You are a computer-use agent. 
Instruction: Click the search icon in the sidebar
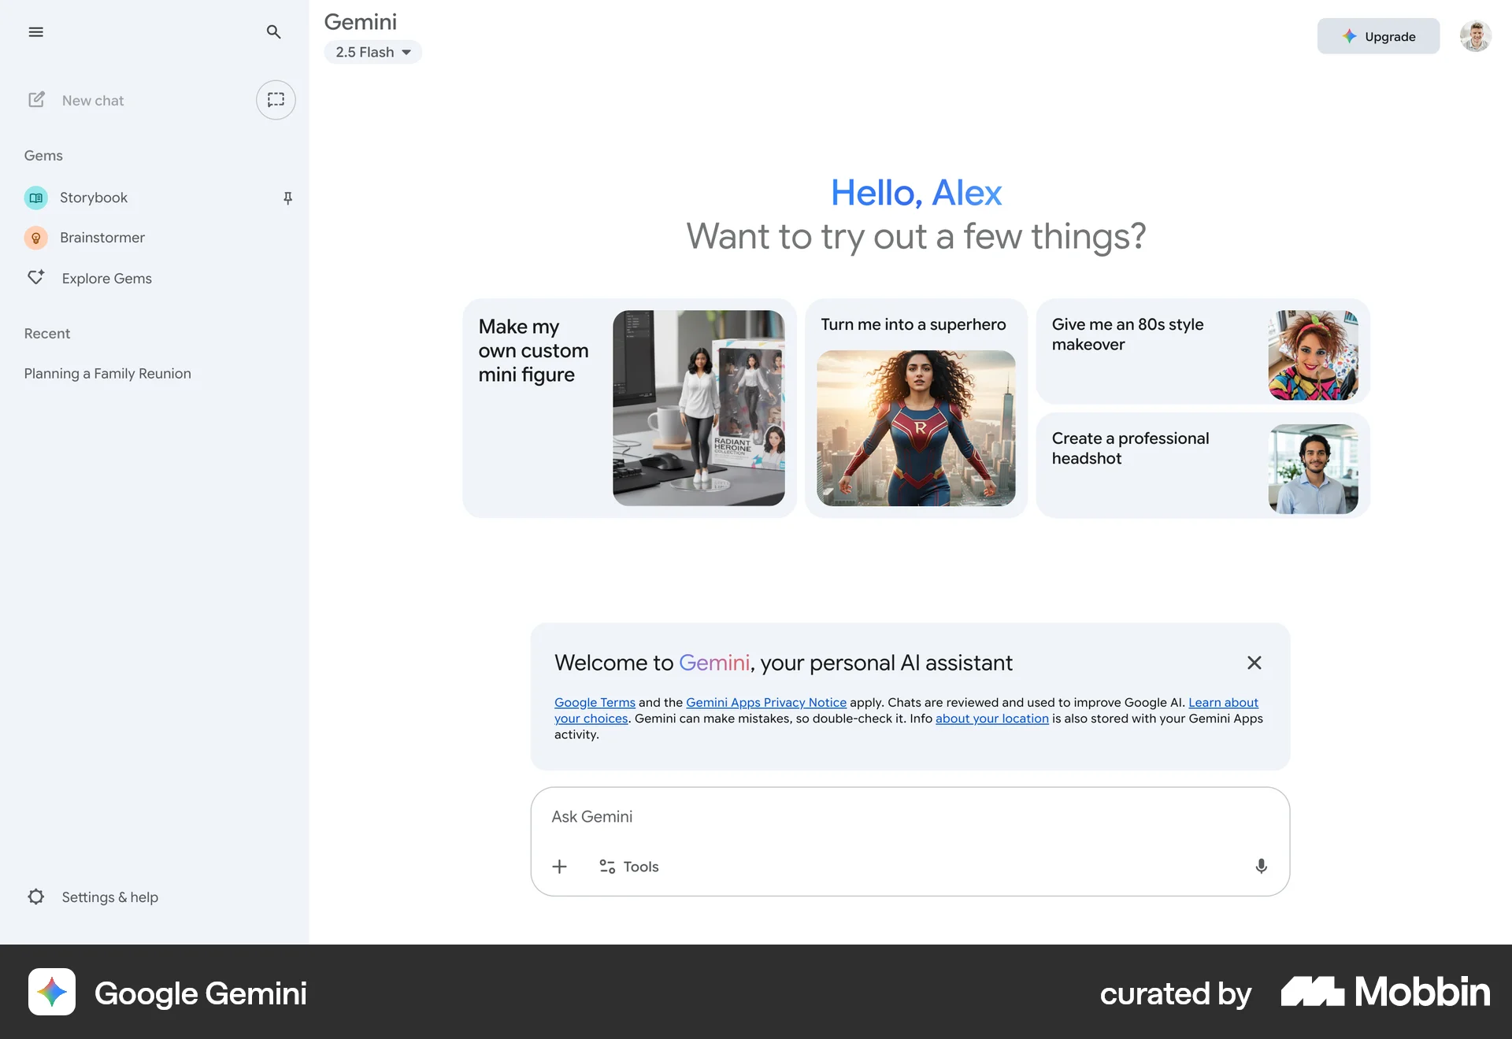pos(273,32)
